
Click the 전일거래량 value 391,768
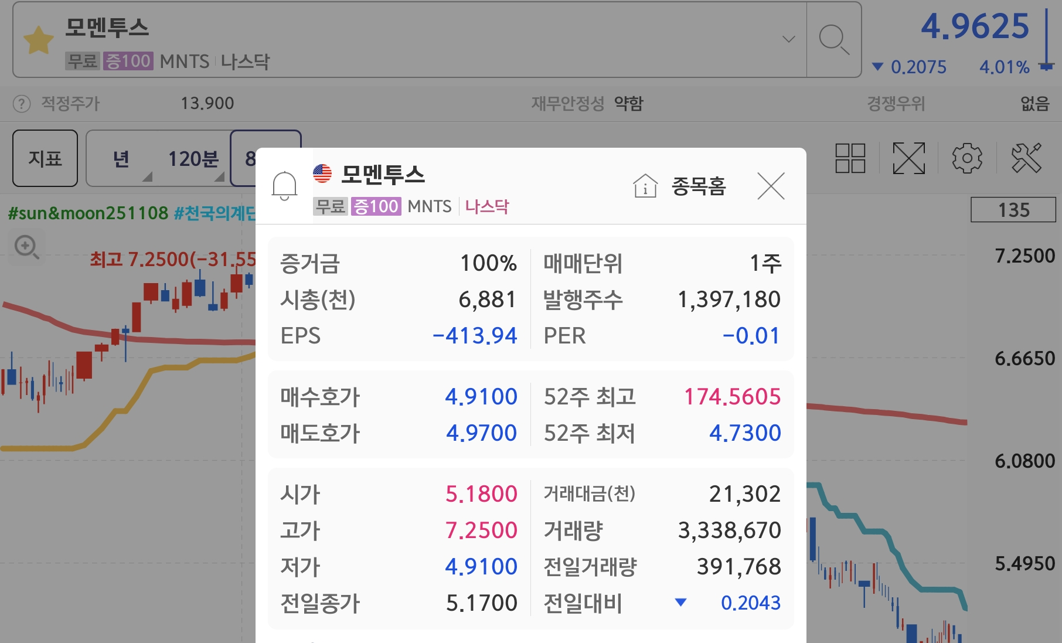point(738,567)
